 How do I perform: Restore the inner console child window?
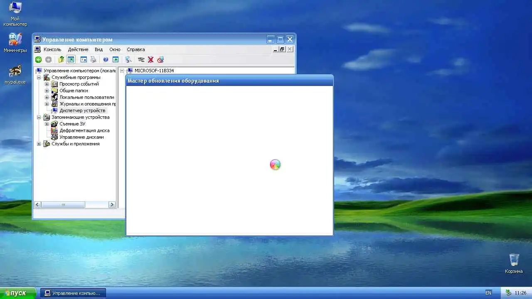pyautogui.click(x=282, y=49)
